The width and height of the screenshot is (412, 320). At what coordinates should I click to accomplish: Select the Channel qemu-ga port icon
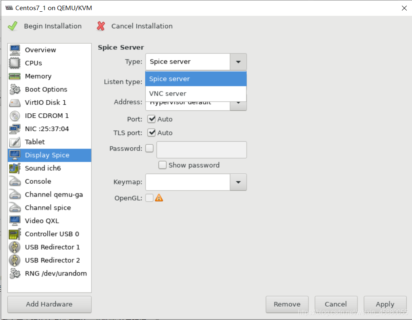[x=15, y=195]
